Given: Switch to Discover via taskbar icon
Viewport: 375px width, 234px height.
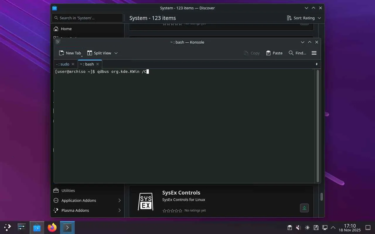Looking at the screenshot, I should click(x=37, y=228).
